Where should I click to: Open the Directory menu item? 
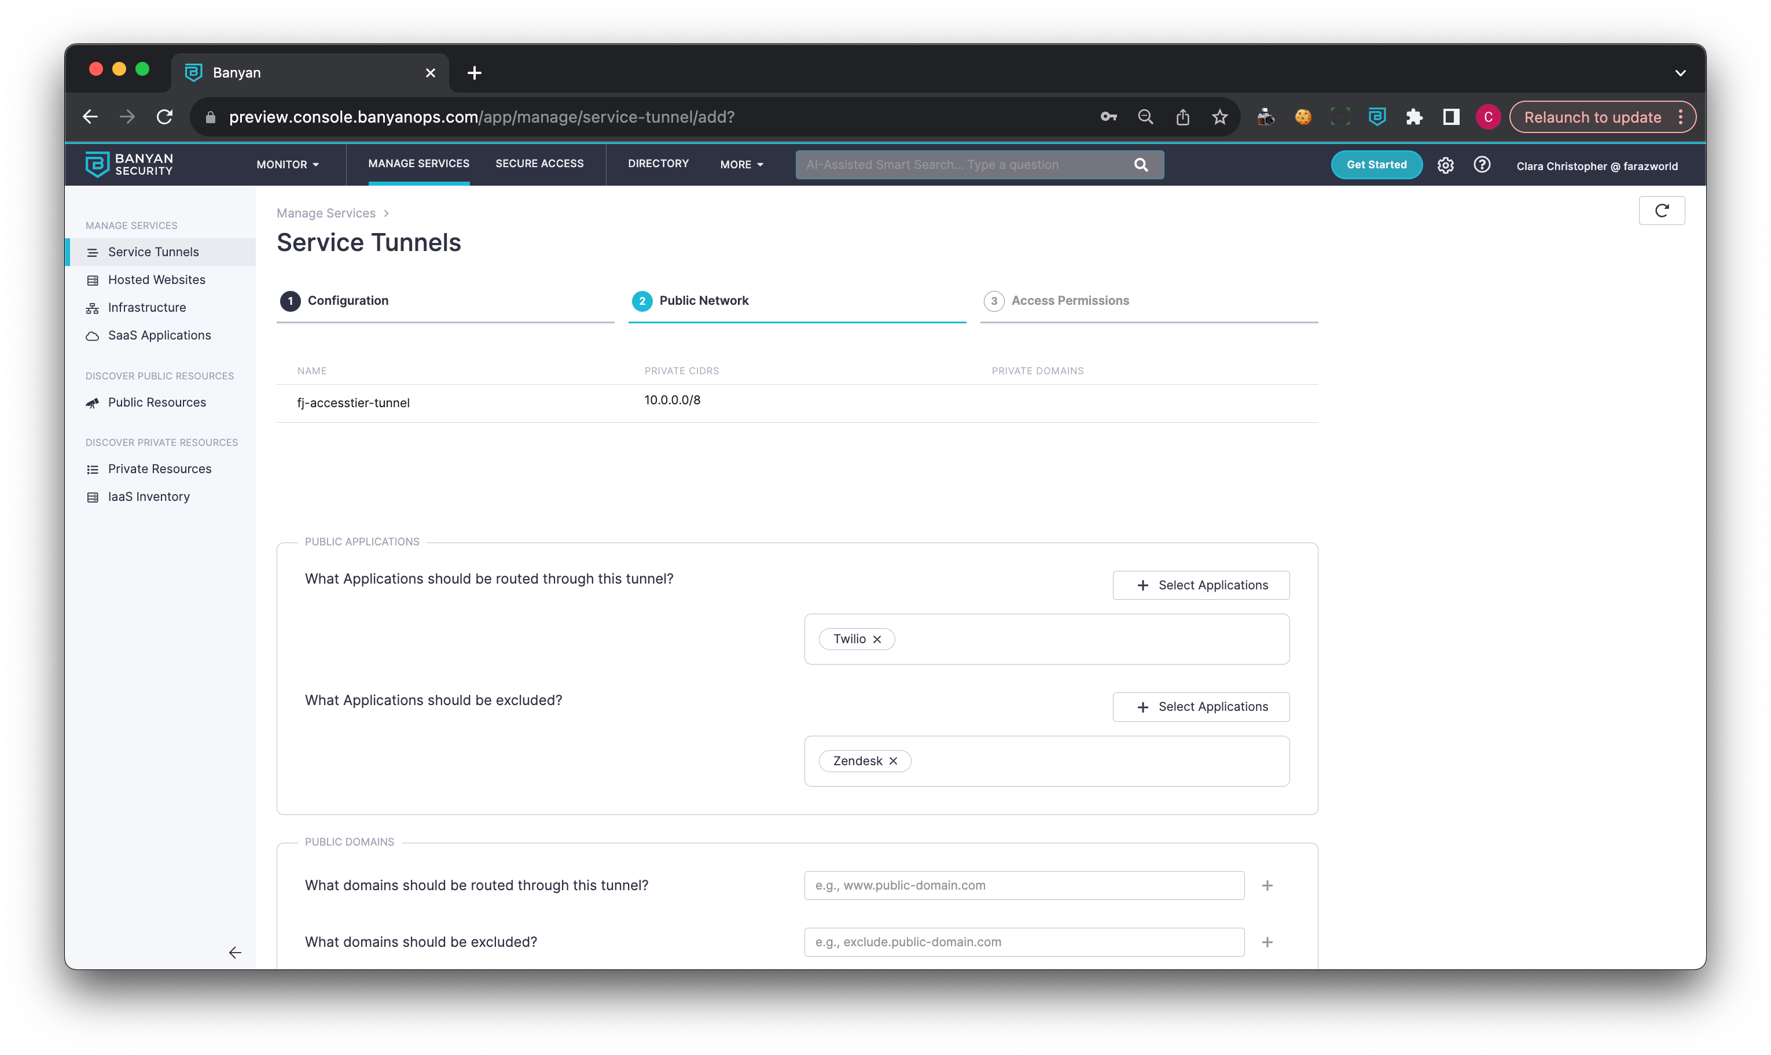pos(658,164)
